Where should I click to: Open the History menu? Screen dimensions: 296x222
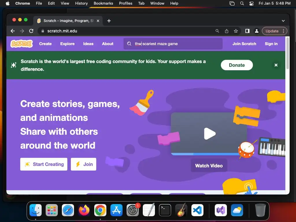(x=81, y=3)
